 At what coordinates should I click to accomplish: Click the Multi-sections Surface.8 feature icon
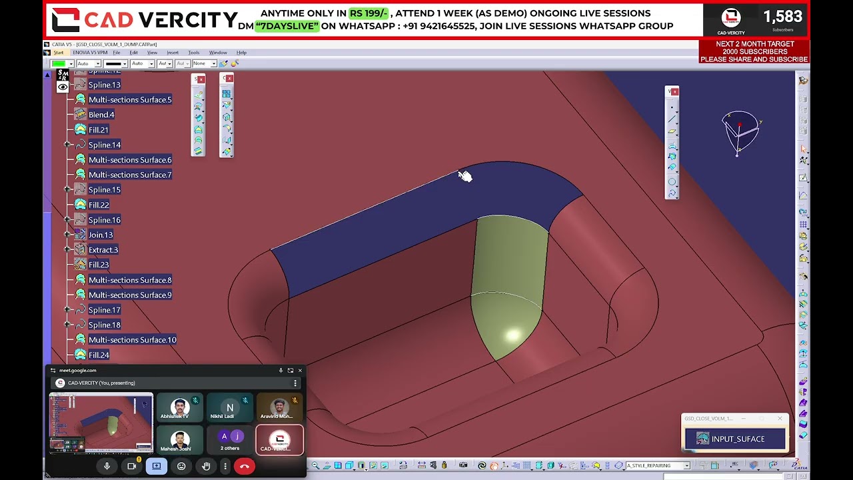point(80,280)
